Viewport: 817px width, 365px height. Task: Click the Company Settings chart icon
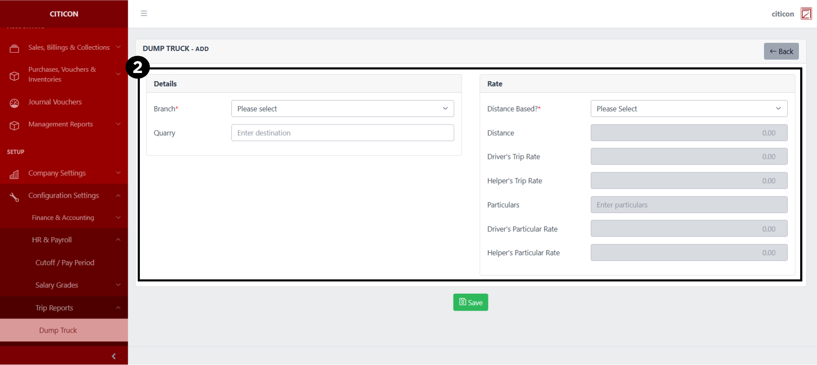pyautogui.click(x=14, y=174)
